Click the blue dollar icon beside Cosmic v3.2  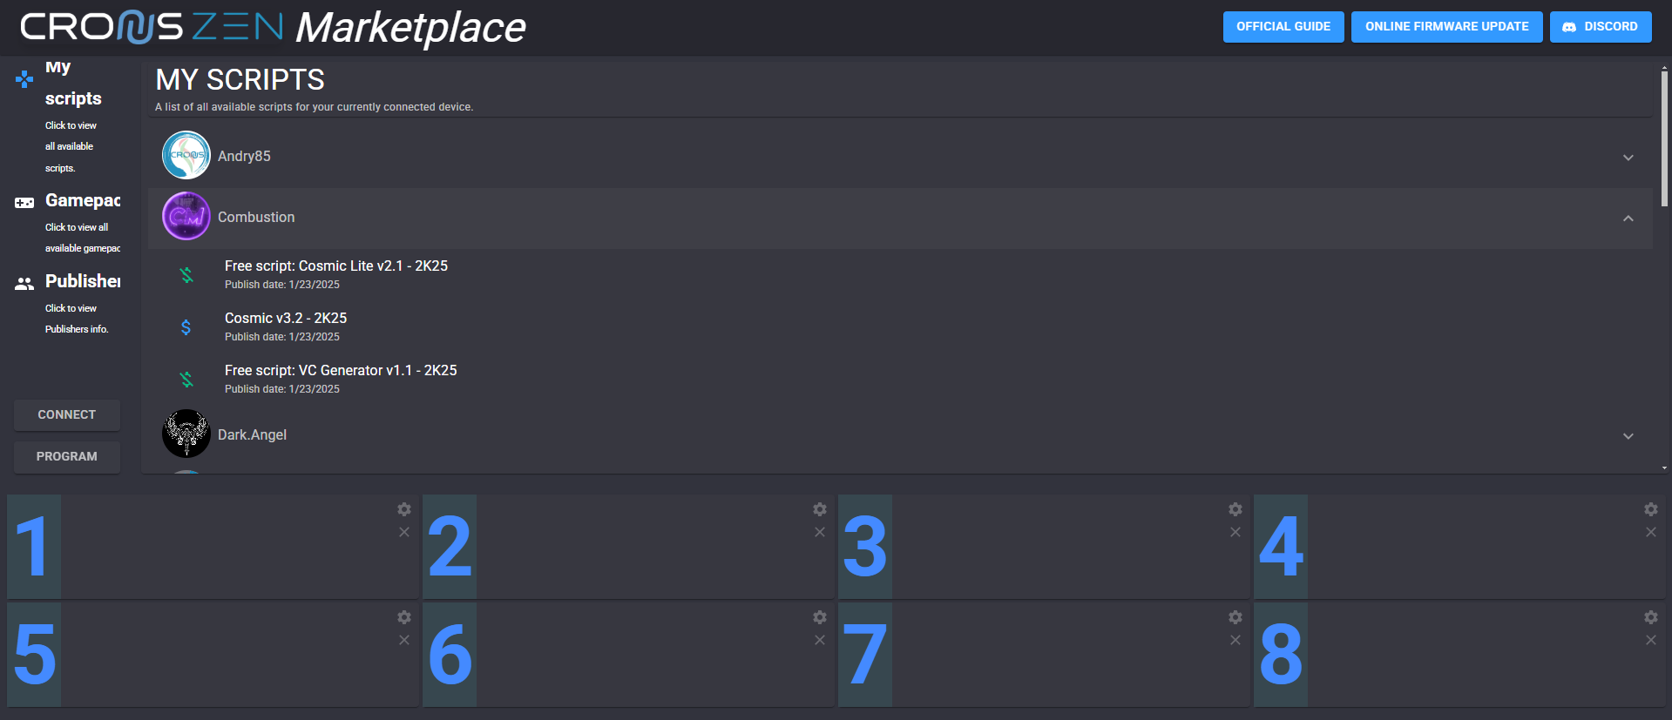(186, 327)
